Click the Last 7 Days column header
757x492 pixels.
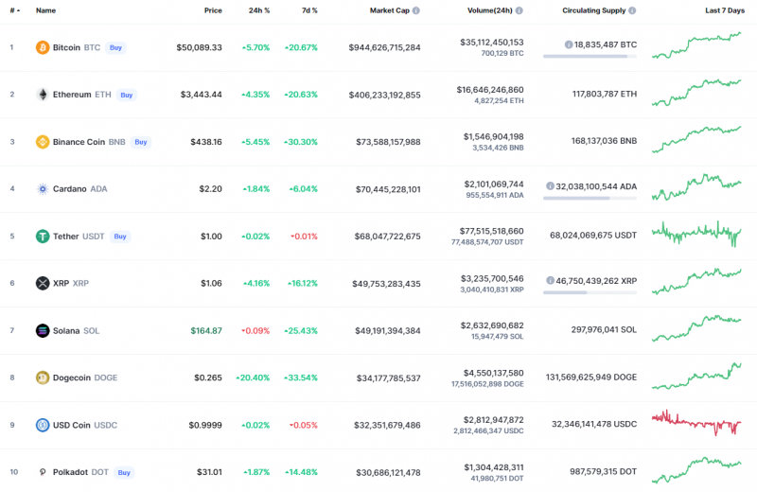[725, 10]
